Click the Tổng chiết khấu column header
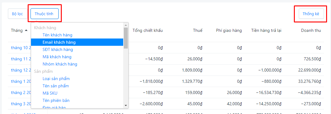Screen dimensions: 331x114 click(x=148, y=31)
